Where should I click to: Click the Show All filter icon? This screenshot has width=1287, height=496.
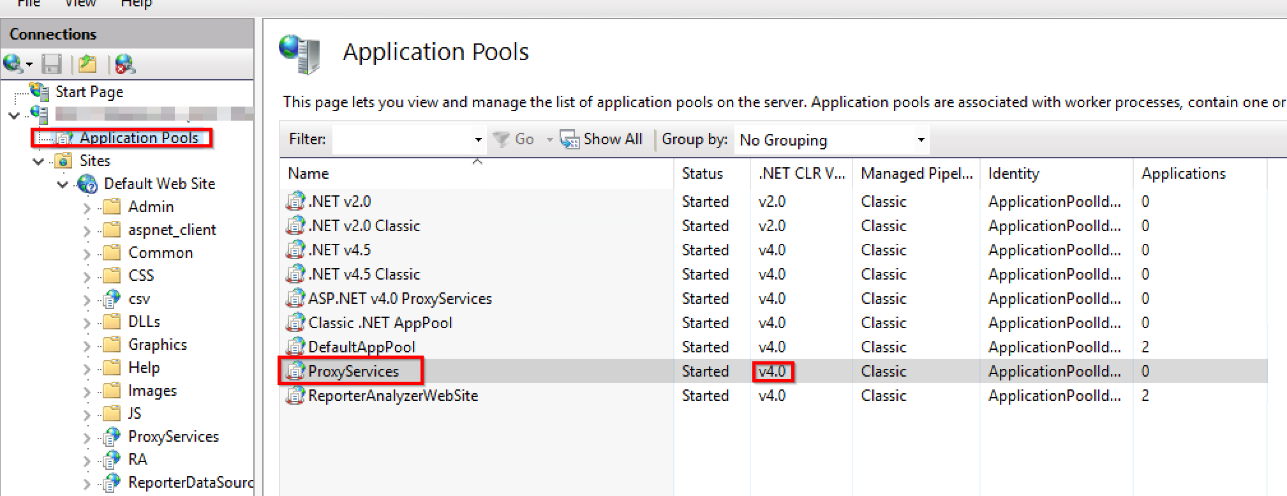(x=569, y=139)
